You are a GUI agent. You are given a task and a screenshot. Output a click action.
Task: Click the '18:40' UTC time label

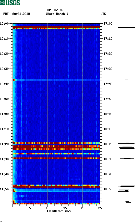[108, 174]
